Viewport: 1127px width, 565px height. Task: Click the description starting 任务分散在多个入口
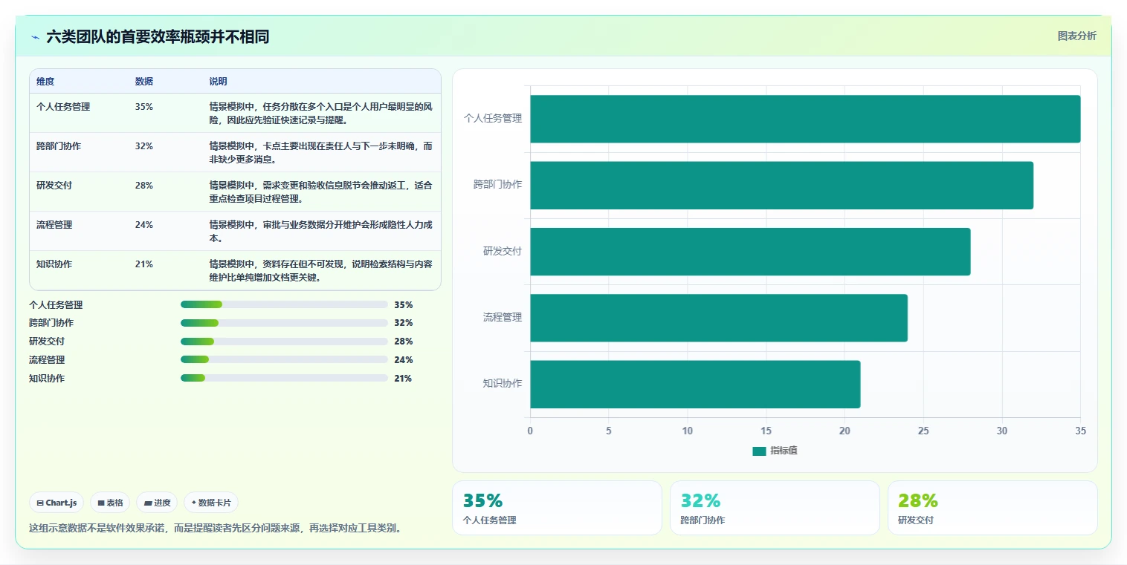point(320,113)
